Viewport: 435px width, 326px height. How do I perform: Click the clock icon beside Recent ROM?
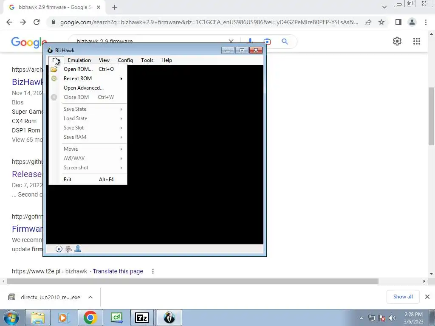[x=54, y=79]
